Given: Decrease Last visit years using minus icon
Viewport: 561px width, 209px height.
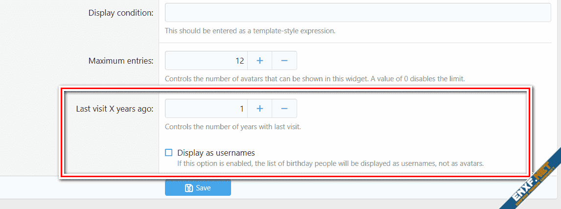Looking at the screenshot, I should [284, 109].
